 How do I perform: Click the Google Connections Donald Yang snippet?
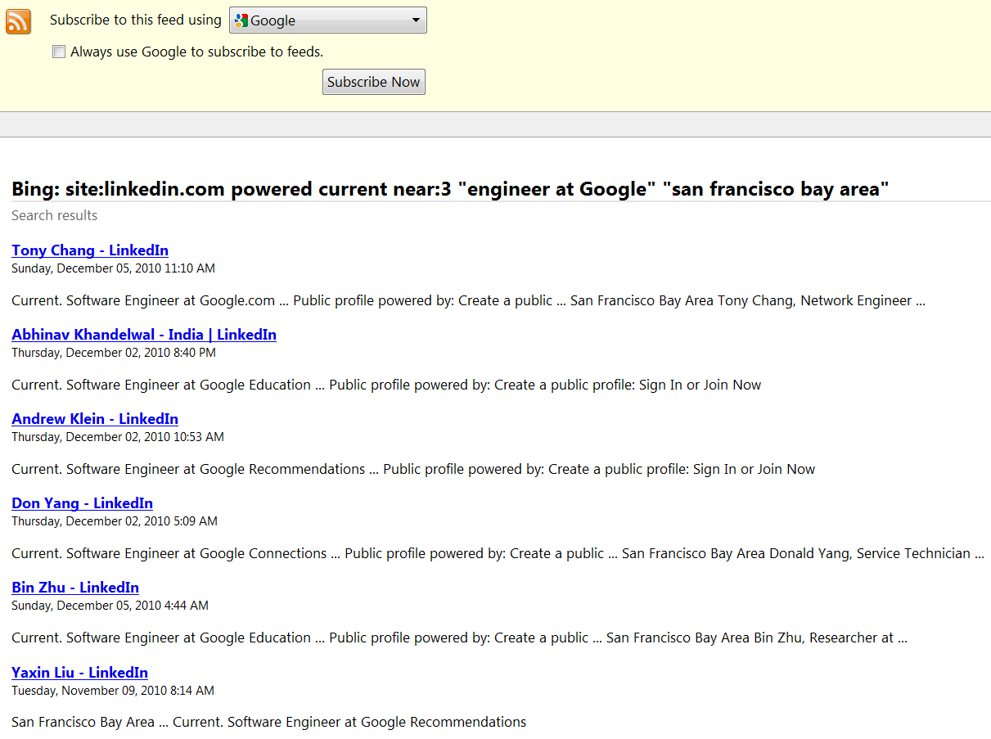coord(498,553)
